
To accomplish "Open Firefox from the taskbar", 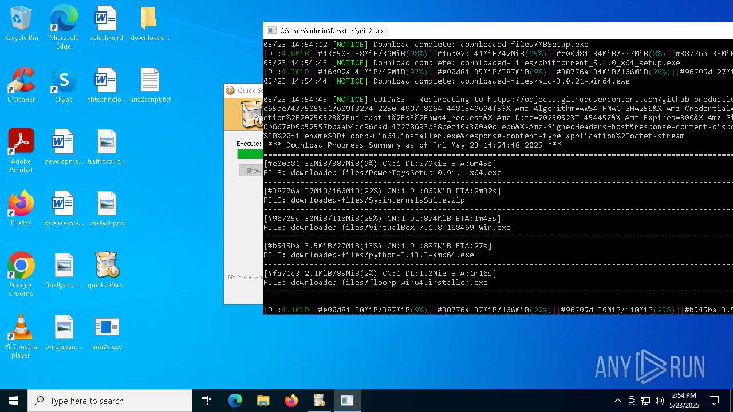I will click(x=291, y=401).
